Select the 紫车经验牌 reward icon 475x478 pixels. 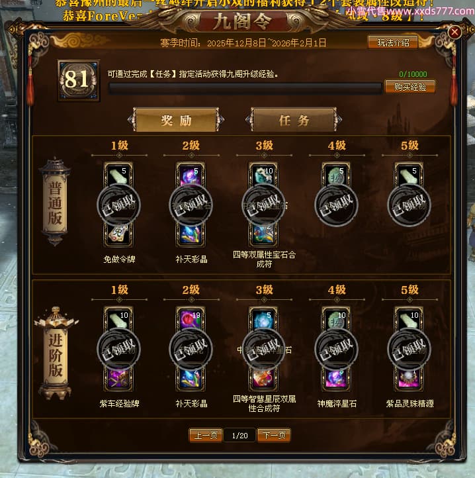click(118, 378)
